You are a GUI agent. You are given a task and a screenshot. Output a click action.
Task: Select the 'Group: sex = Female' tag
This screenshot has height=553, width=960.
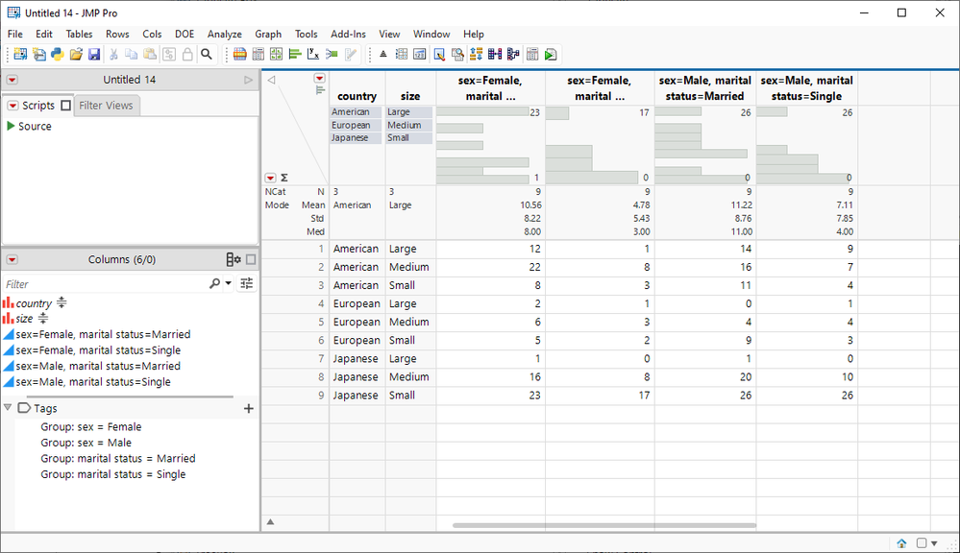90,427
